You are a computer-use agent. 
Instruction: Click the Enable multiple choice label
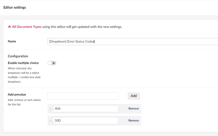[x=23, y=63]
